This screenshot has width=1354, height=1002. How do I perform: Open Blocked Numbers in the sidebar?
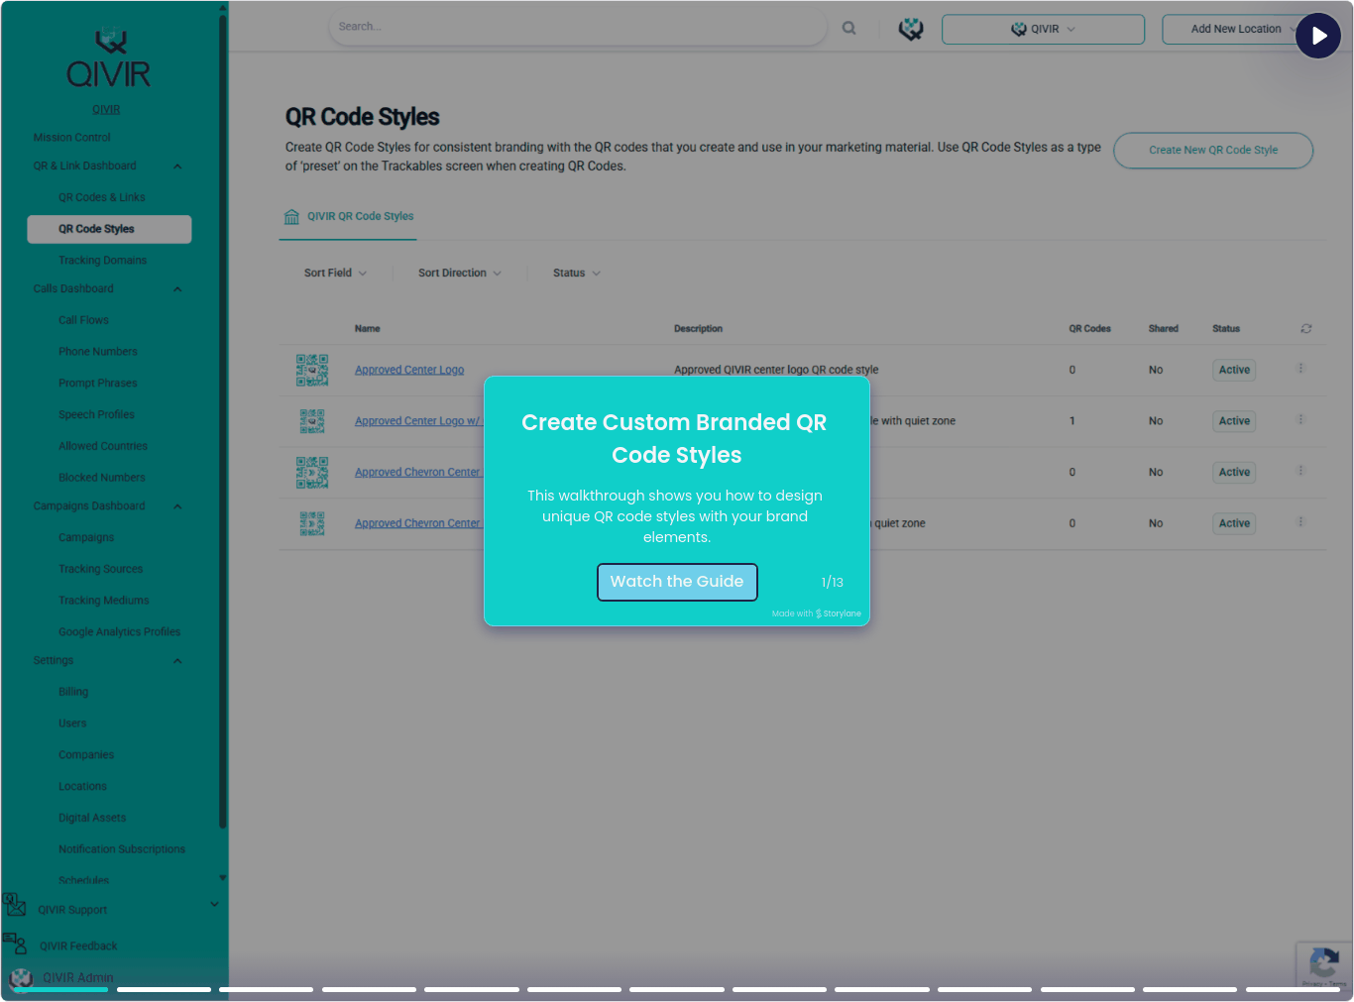pos(101,479)
